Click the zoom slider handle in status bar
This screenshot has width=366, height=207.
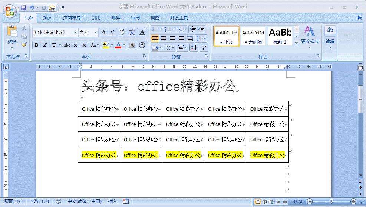click(331, 201)
